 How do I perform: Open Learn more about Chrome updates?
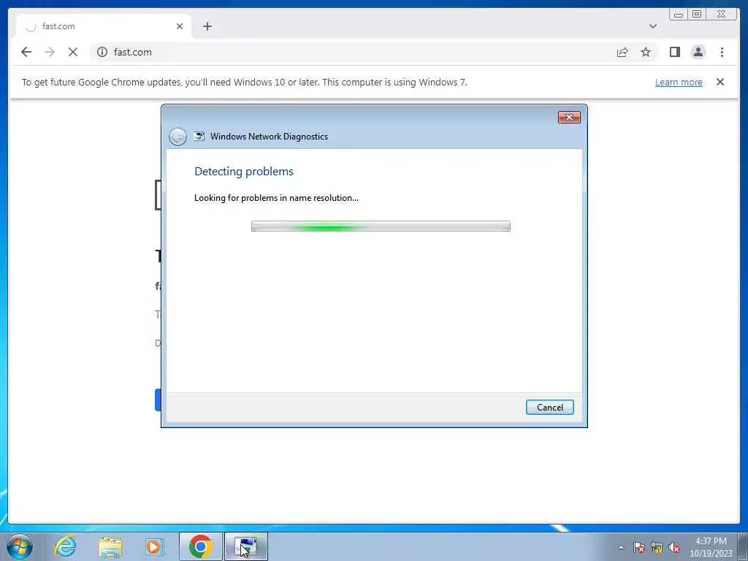(679, 82)
